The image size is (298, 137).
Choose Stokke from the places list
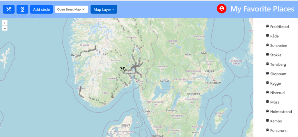(x=276, y=55)
